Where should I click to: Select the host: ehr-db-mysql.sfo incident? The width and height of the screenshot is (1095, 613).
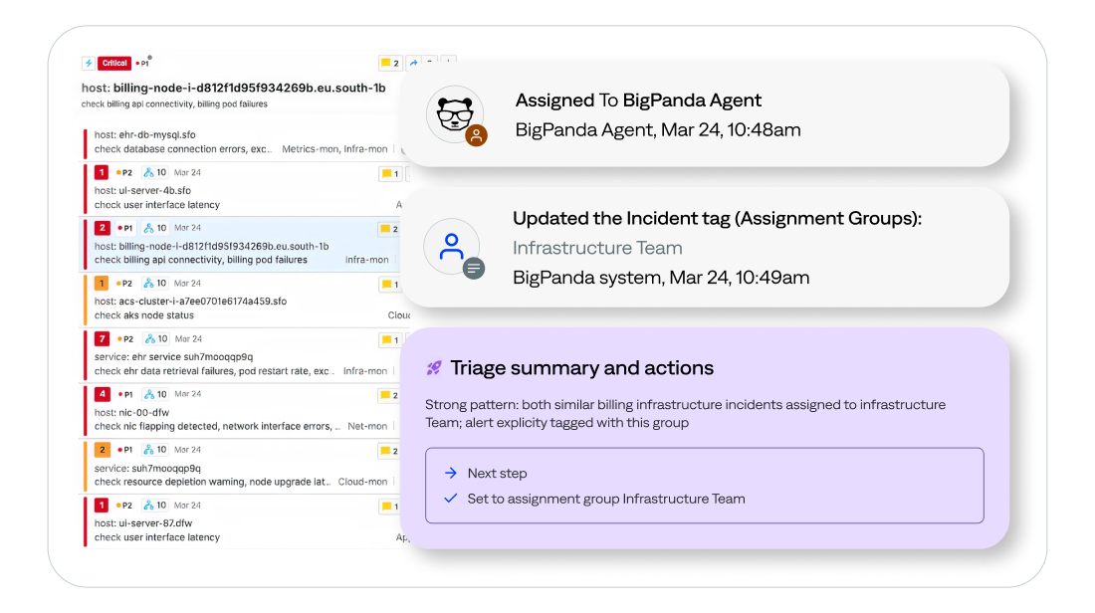(144, 134)
